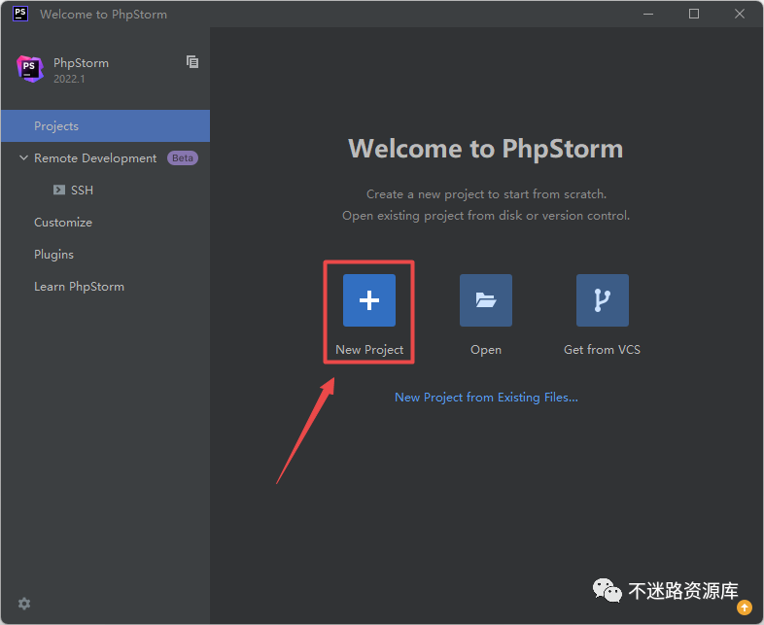Click the Beta badge

click(x=183, y=158)
